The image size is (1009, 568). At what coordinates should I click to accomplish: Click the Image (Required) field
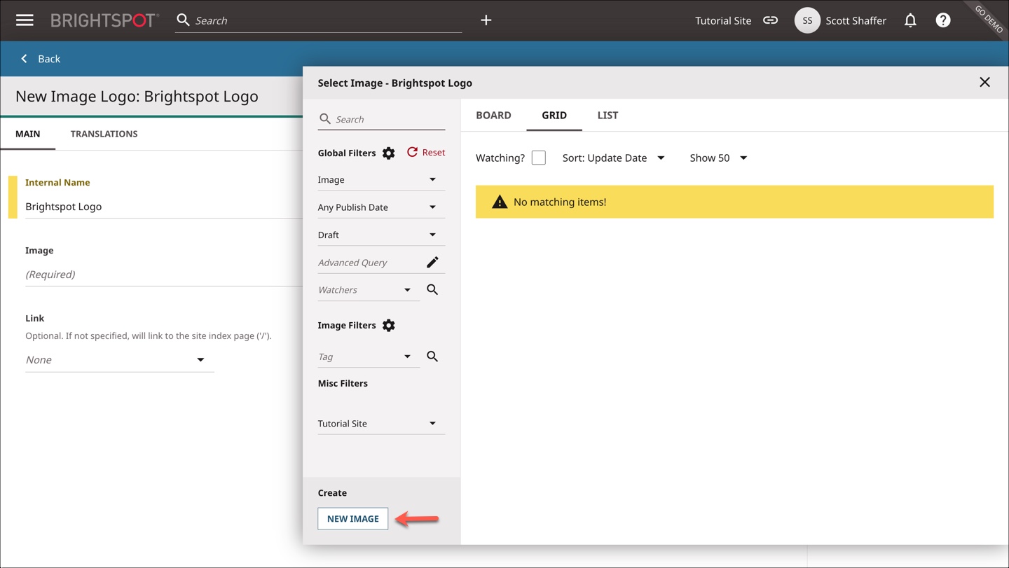point(164,275)
